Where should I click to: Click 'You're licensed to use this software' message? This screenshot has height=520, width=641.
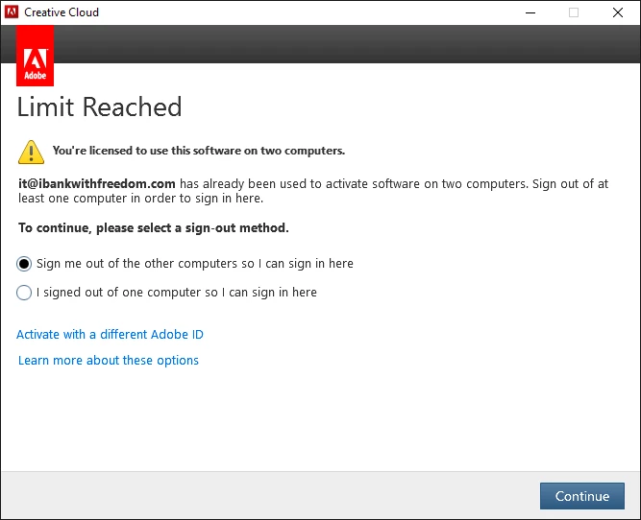[199, 151]
